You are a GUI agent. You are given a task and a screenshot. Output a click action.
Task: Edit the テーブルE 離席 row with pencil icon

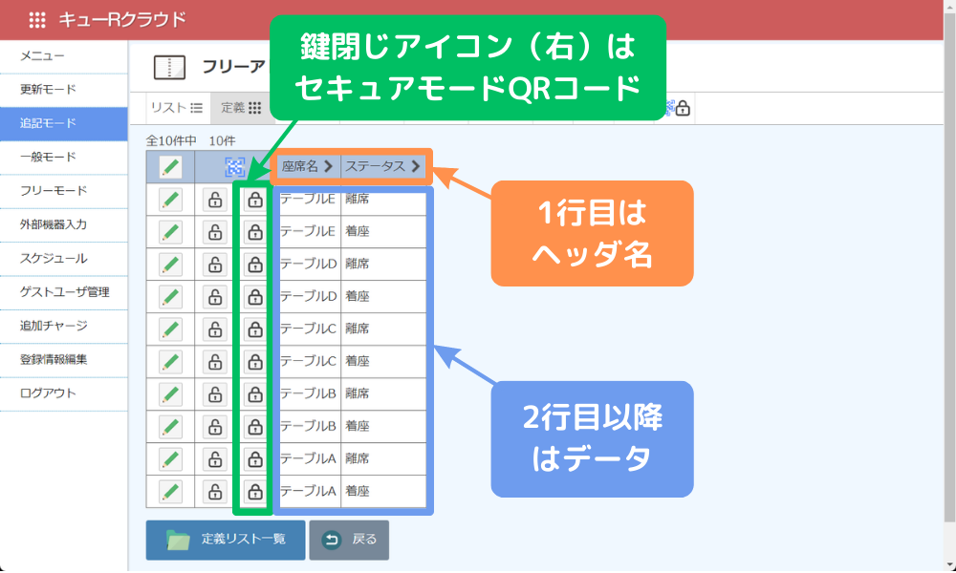point(171,200)
